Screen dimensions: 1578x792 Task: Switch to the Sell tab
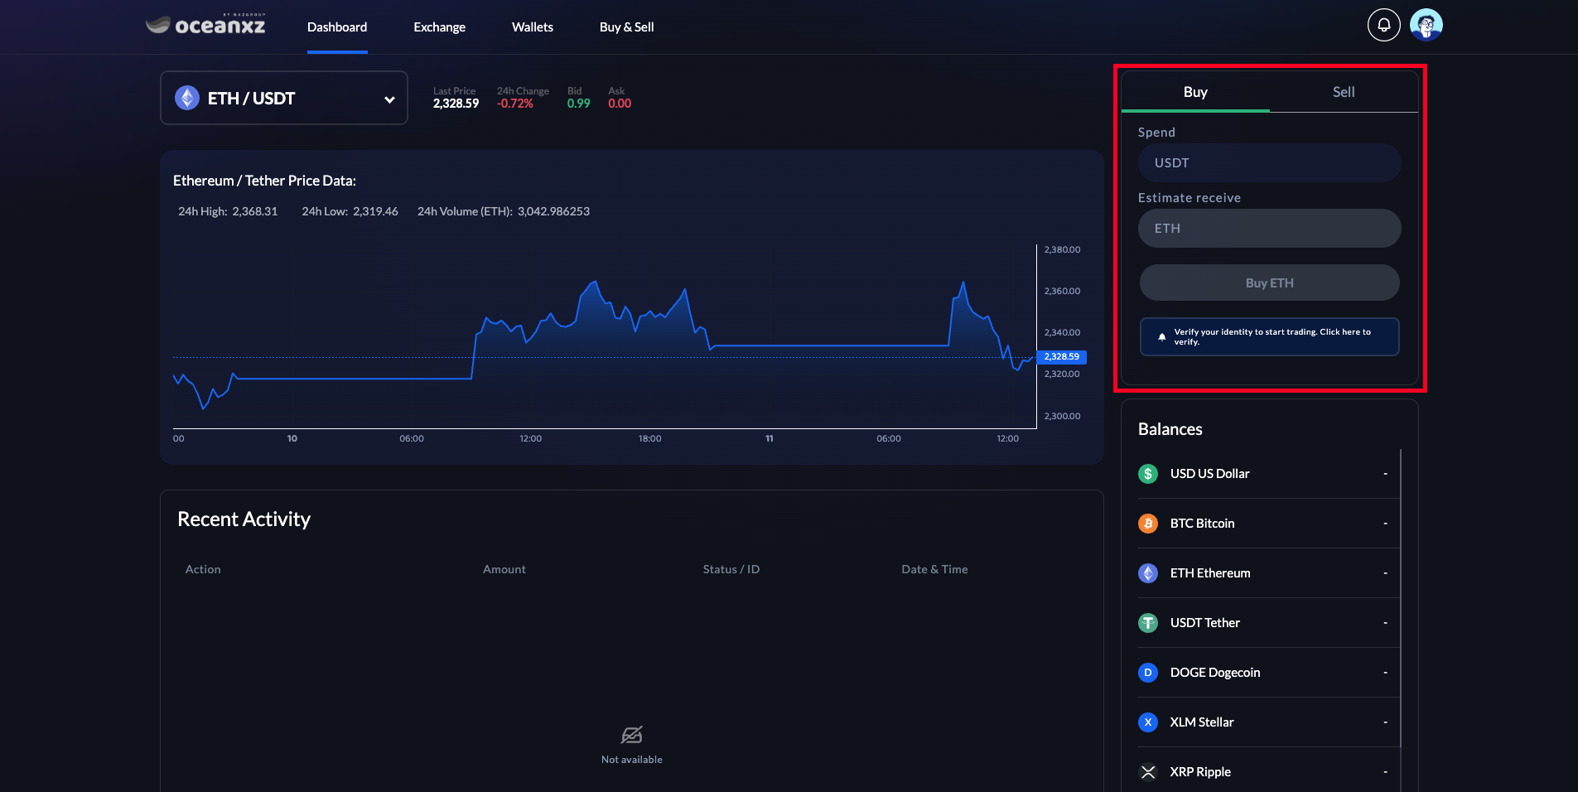click(x=1344, y=92)
